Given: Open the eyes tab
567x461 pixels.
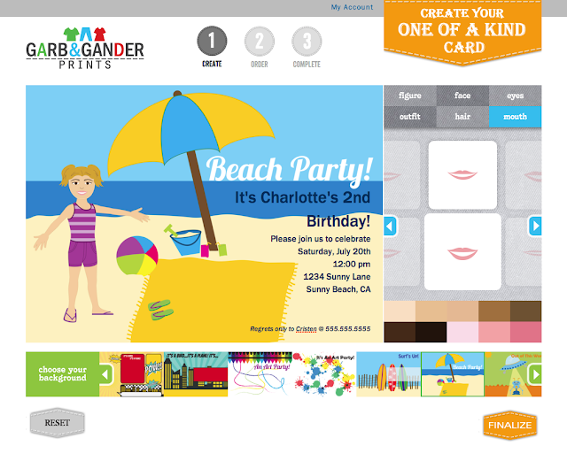Looking at the screenshot, I should 516,96.
